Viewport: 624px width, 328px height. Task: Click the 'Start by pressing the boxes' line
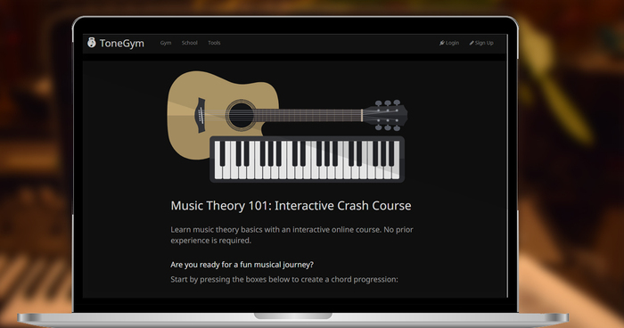pyautogui.click(x=284, y=279)
